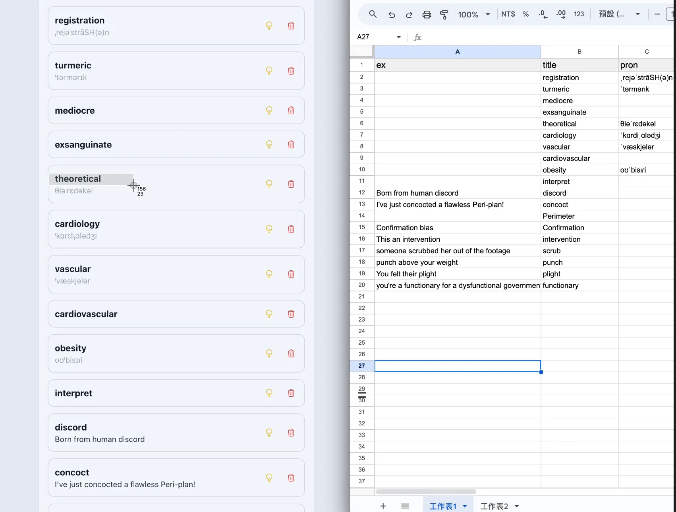Click the undo arrow icon

point(392,15)
